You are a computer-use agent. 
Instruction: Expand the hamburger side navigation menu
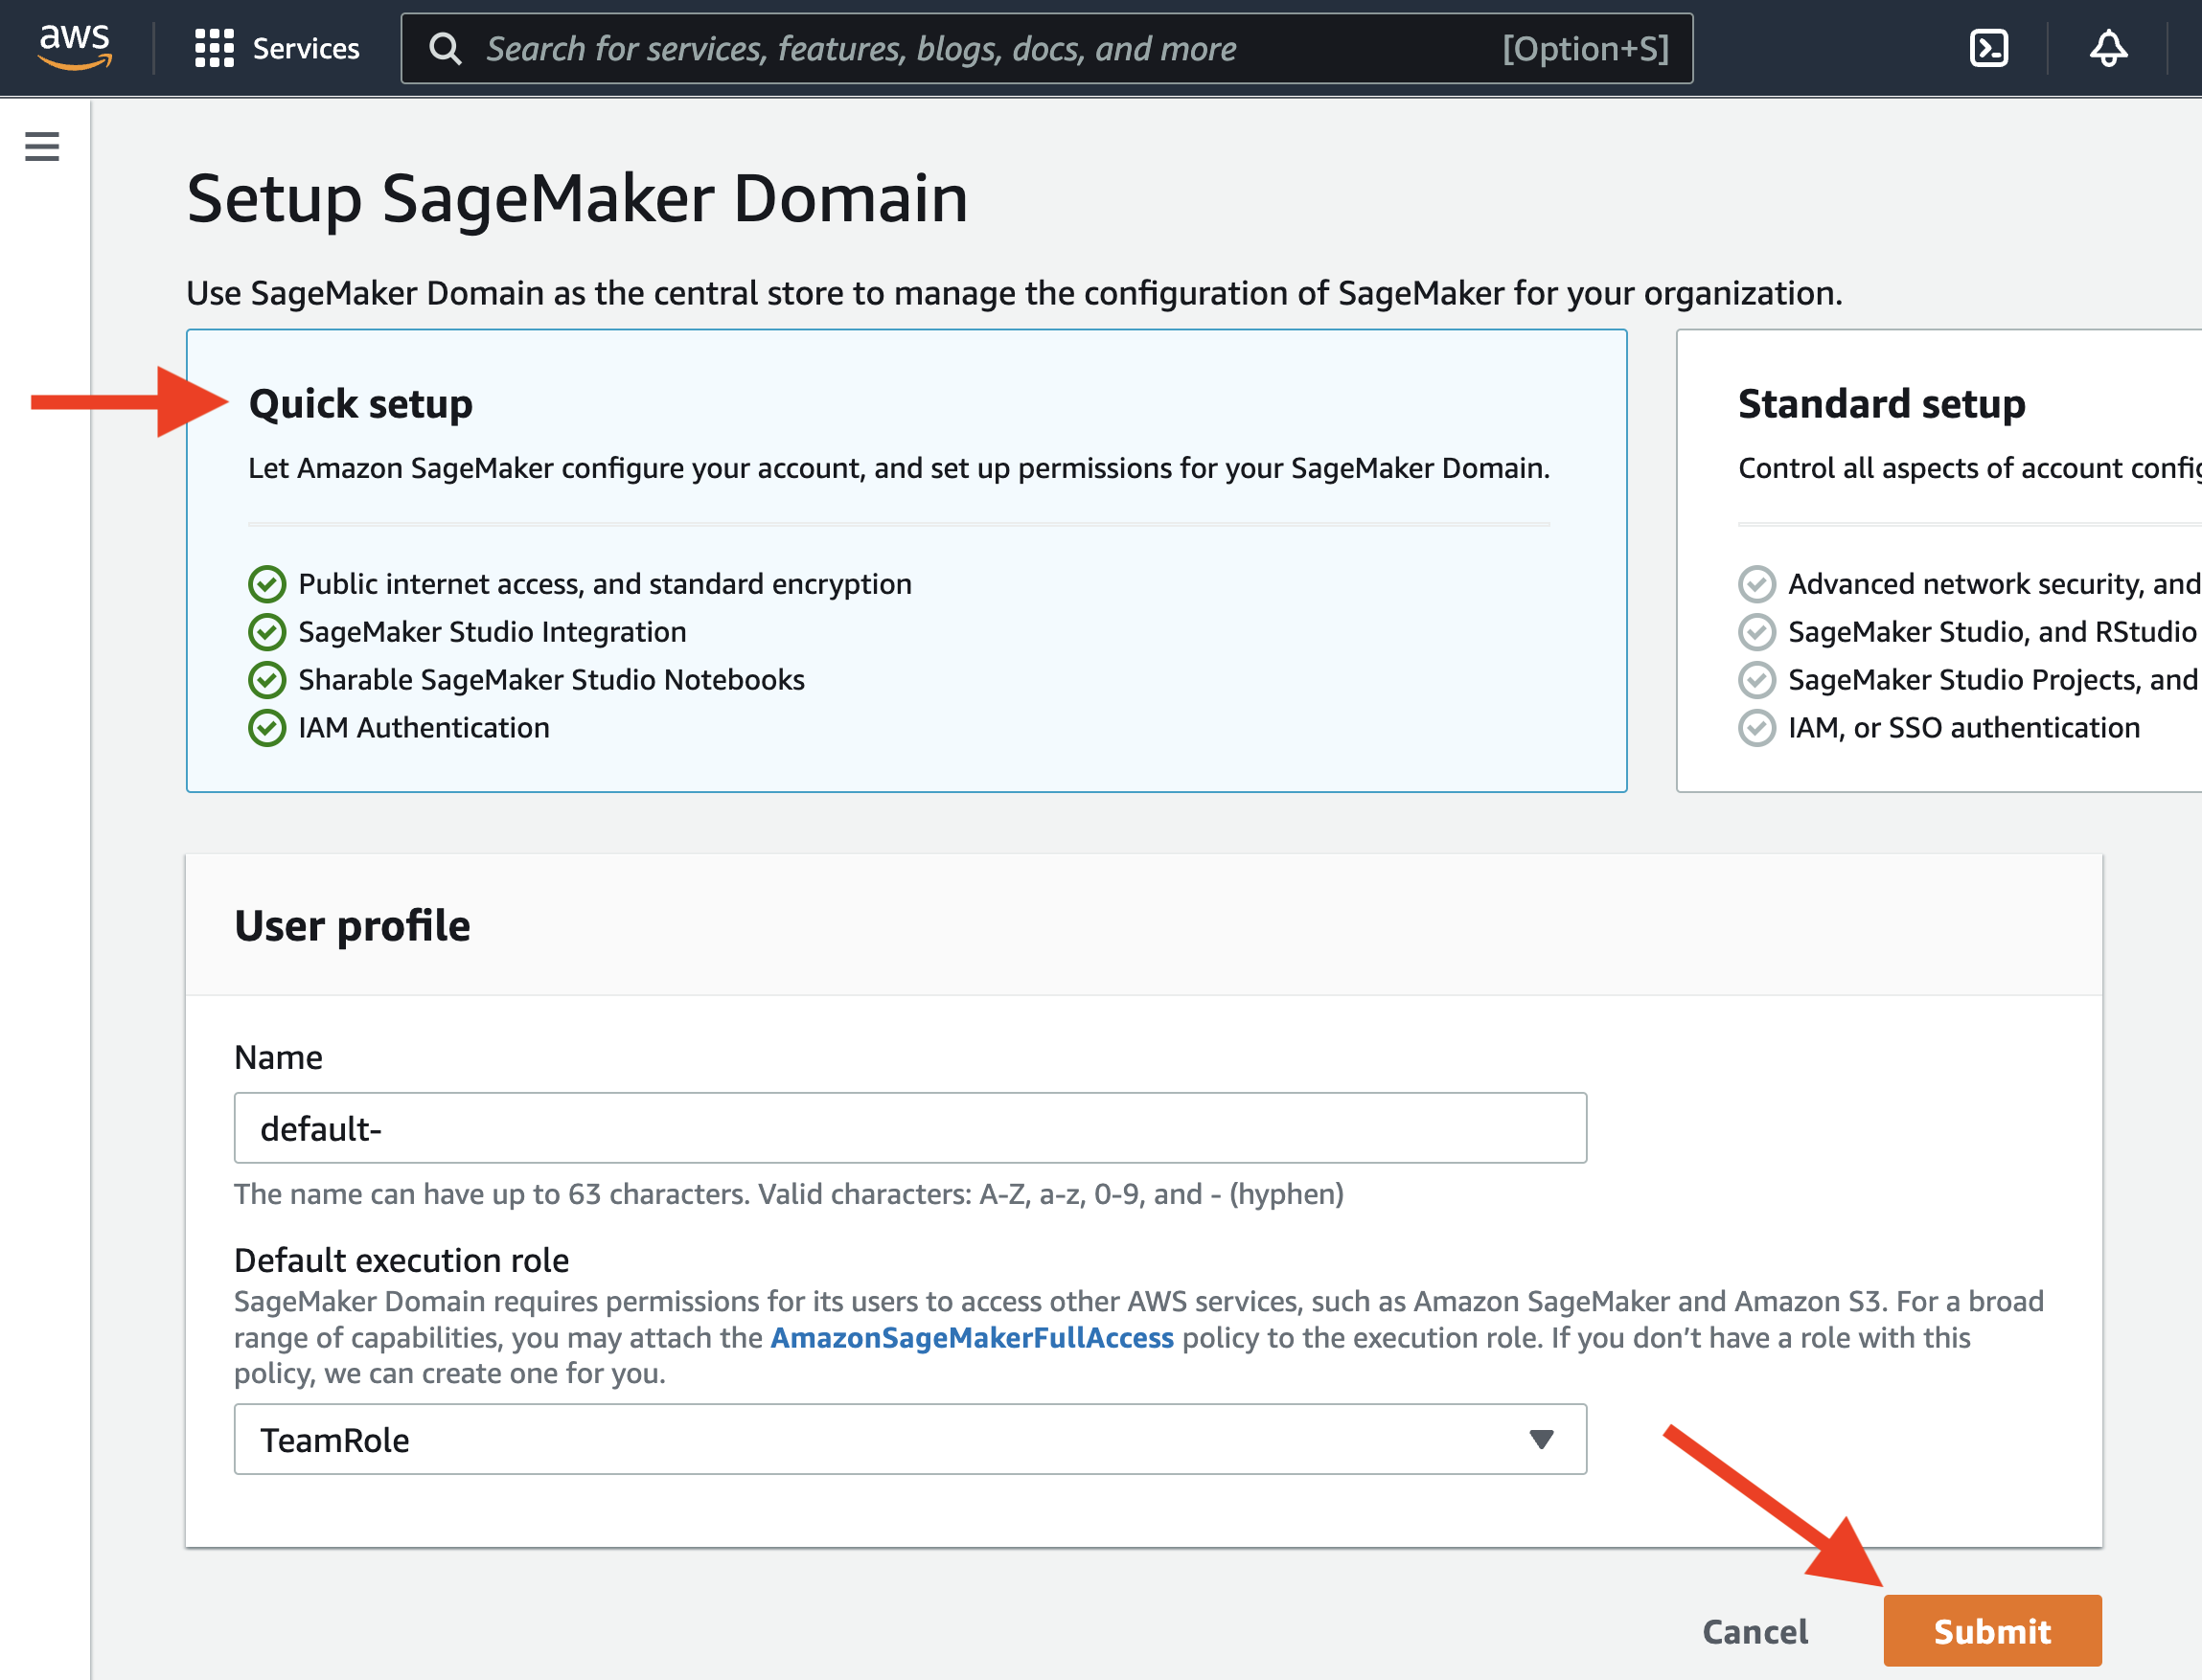(42, 147)
